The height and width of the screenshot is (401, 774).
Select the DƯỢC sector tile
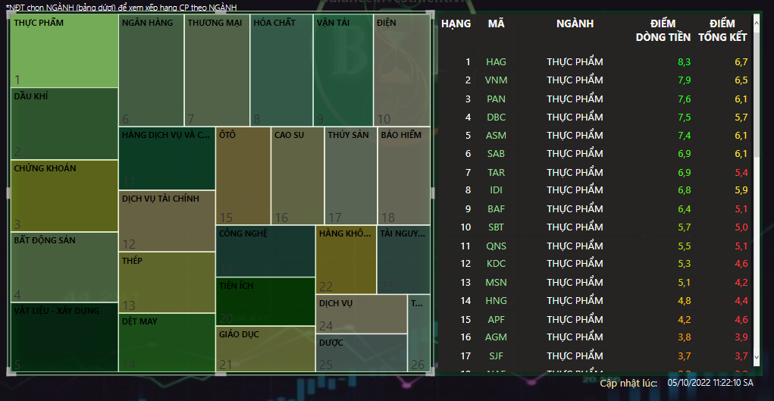click(x=362, y=352)
